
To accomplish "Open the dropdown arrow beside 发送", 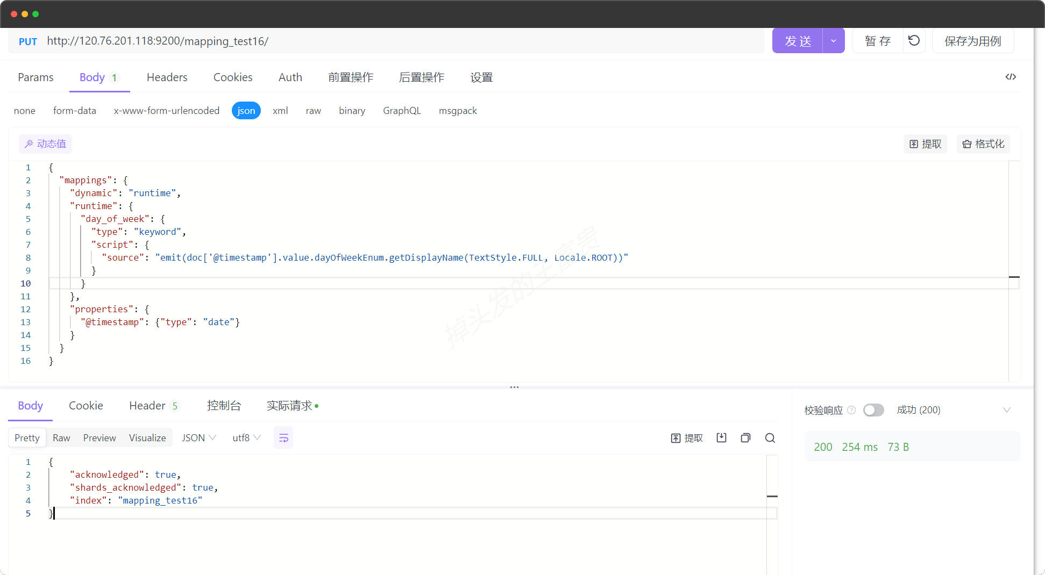I will point(834,41).
